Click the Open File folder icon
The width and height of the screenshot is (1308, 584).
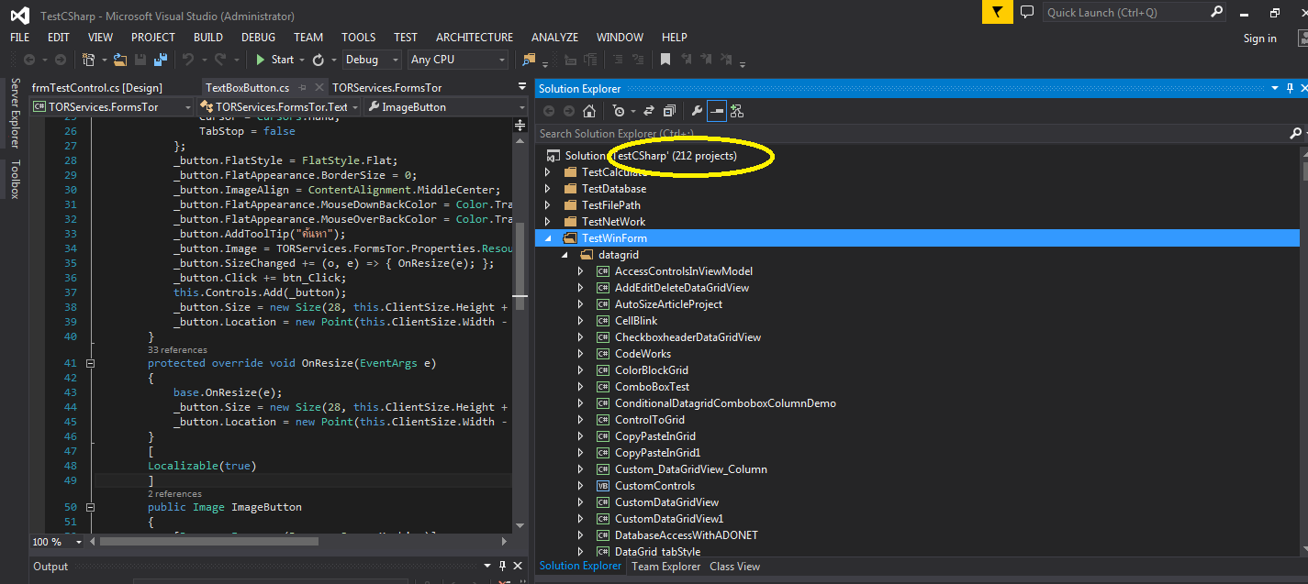(120, 60)
